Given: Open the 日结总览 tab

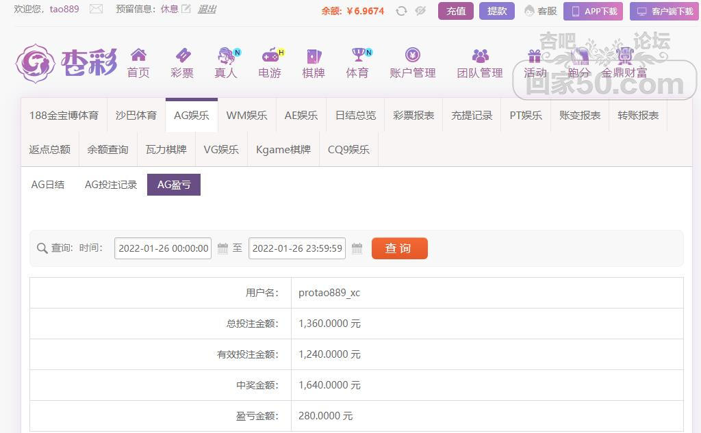Looking at the screenshot, I should 356,116.
